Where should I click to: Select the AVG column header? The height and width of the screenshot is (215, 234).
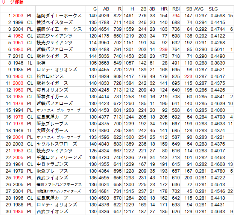point(199,9)
